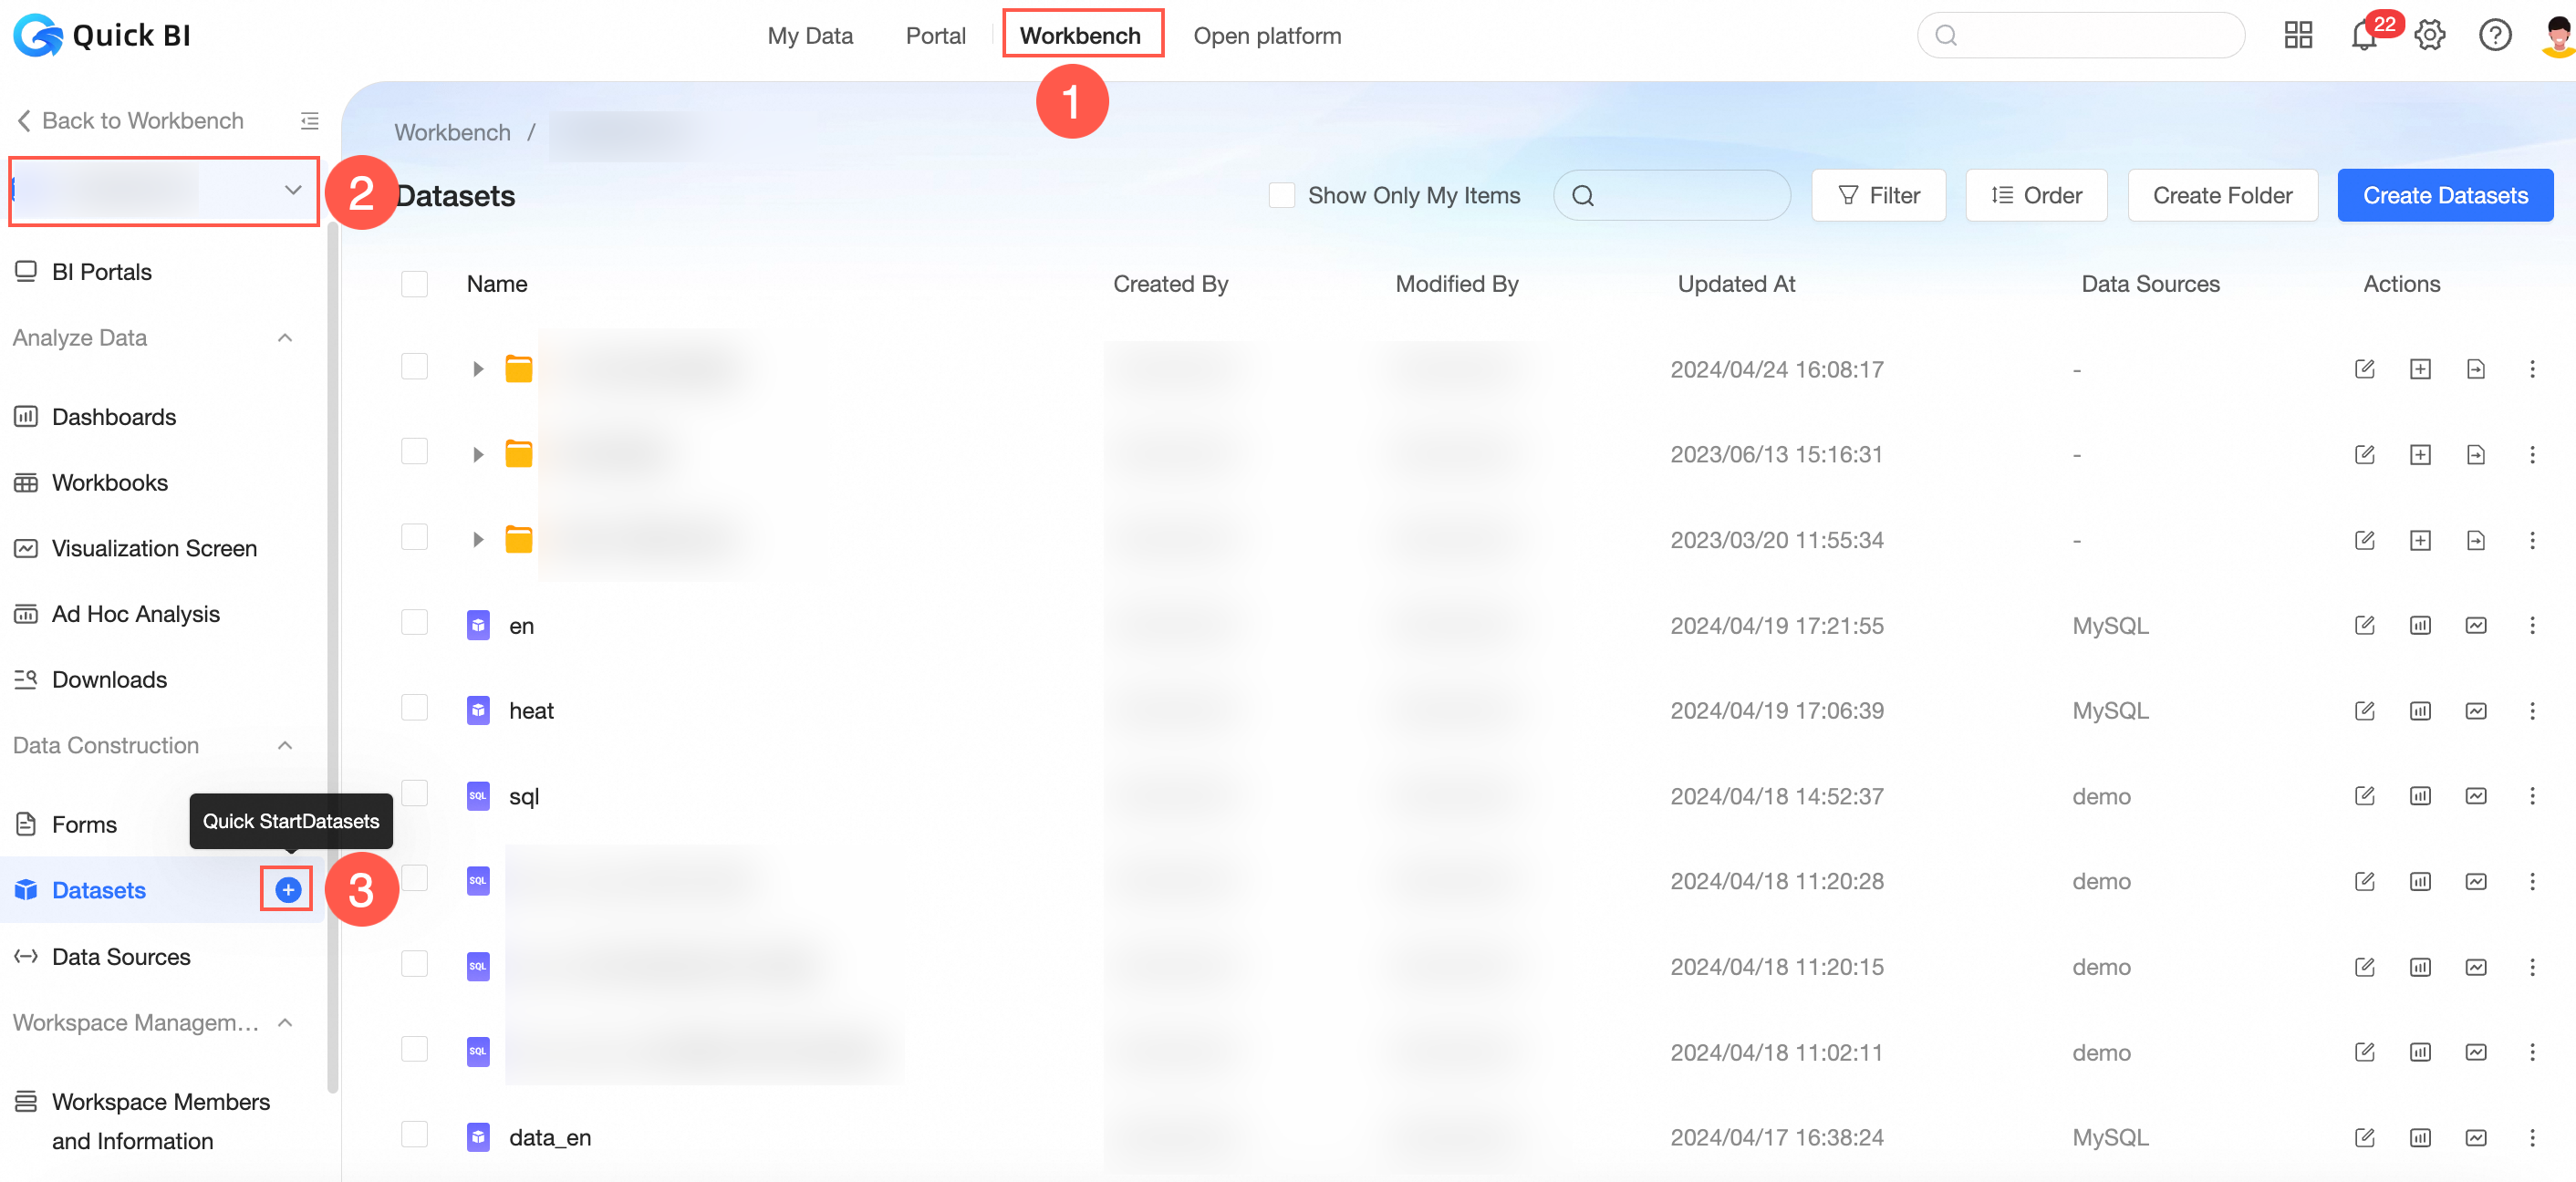The width and height of the screenshot is (2576, 1182).
Task: Click the 'sql' dataset type icon
Action: point(478,796)
